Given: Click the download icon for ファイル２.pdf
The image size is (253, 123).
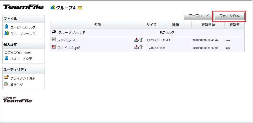Looking at the screenshot, I should click(136, 47).
